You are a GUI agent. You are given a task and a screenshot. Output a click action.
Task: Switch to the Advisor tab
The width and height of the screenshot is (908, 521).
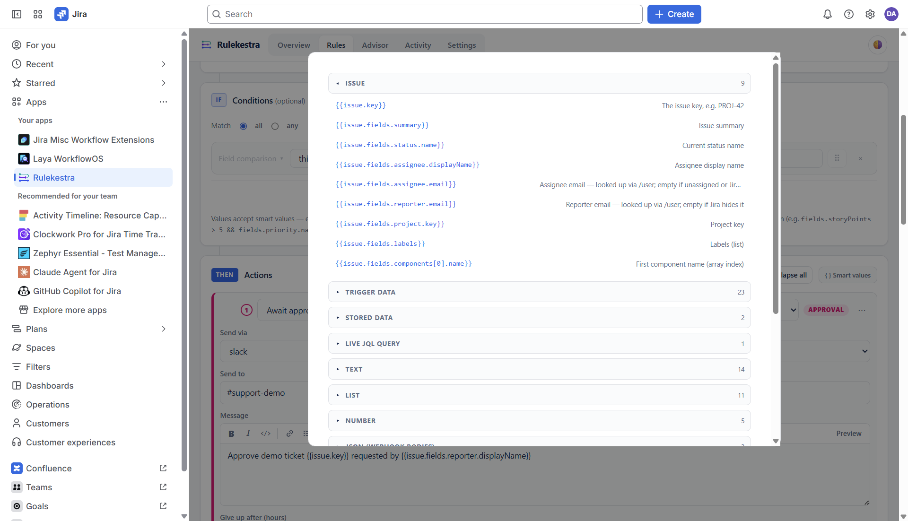(x=375, y=45)
